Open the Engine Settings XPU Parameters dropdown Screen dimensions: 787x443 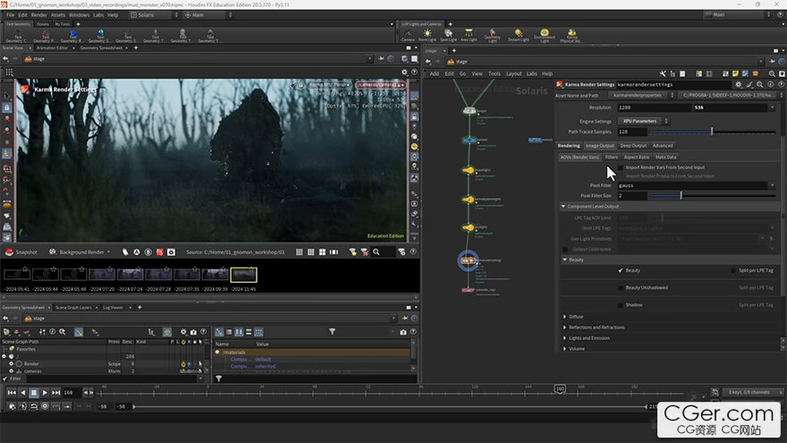point(644,121)
